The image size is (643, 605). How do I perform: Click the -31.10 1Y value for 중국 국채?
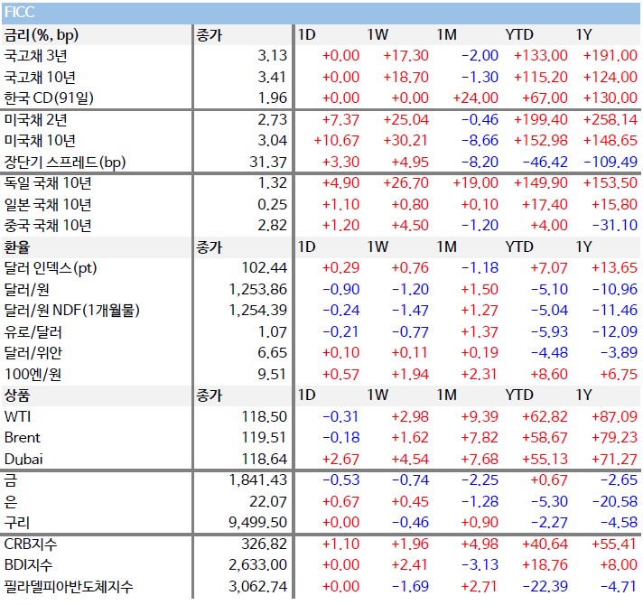(x=615, y=226)
